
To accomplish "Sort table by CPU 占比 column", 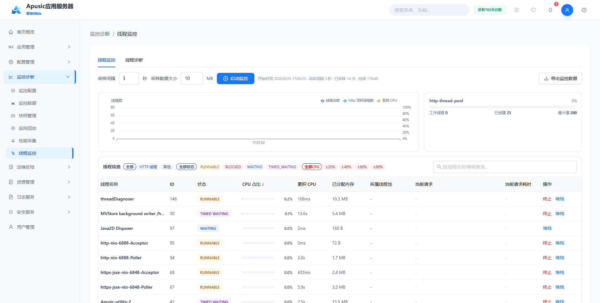I will point(253,184).
